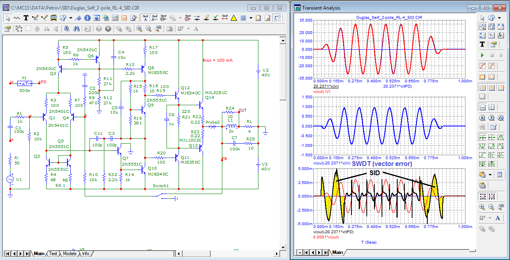
Task: Open the Info mode blue 'i' icon
Action: pyautogui.click(x=87, y=18)
